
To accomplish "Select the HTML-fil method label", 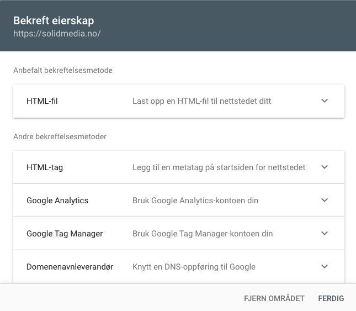I will click(x=42, y=101).
